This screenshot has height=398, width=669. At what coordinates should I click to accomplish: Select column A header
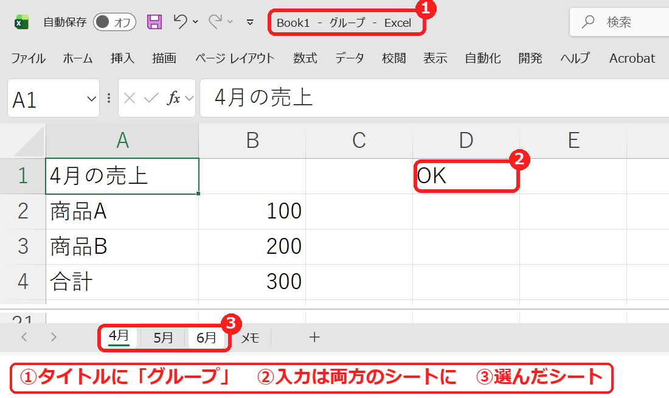(122, 141)
